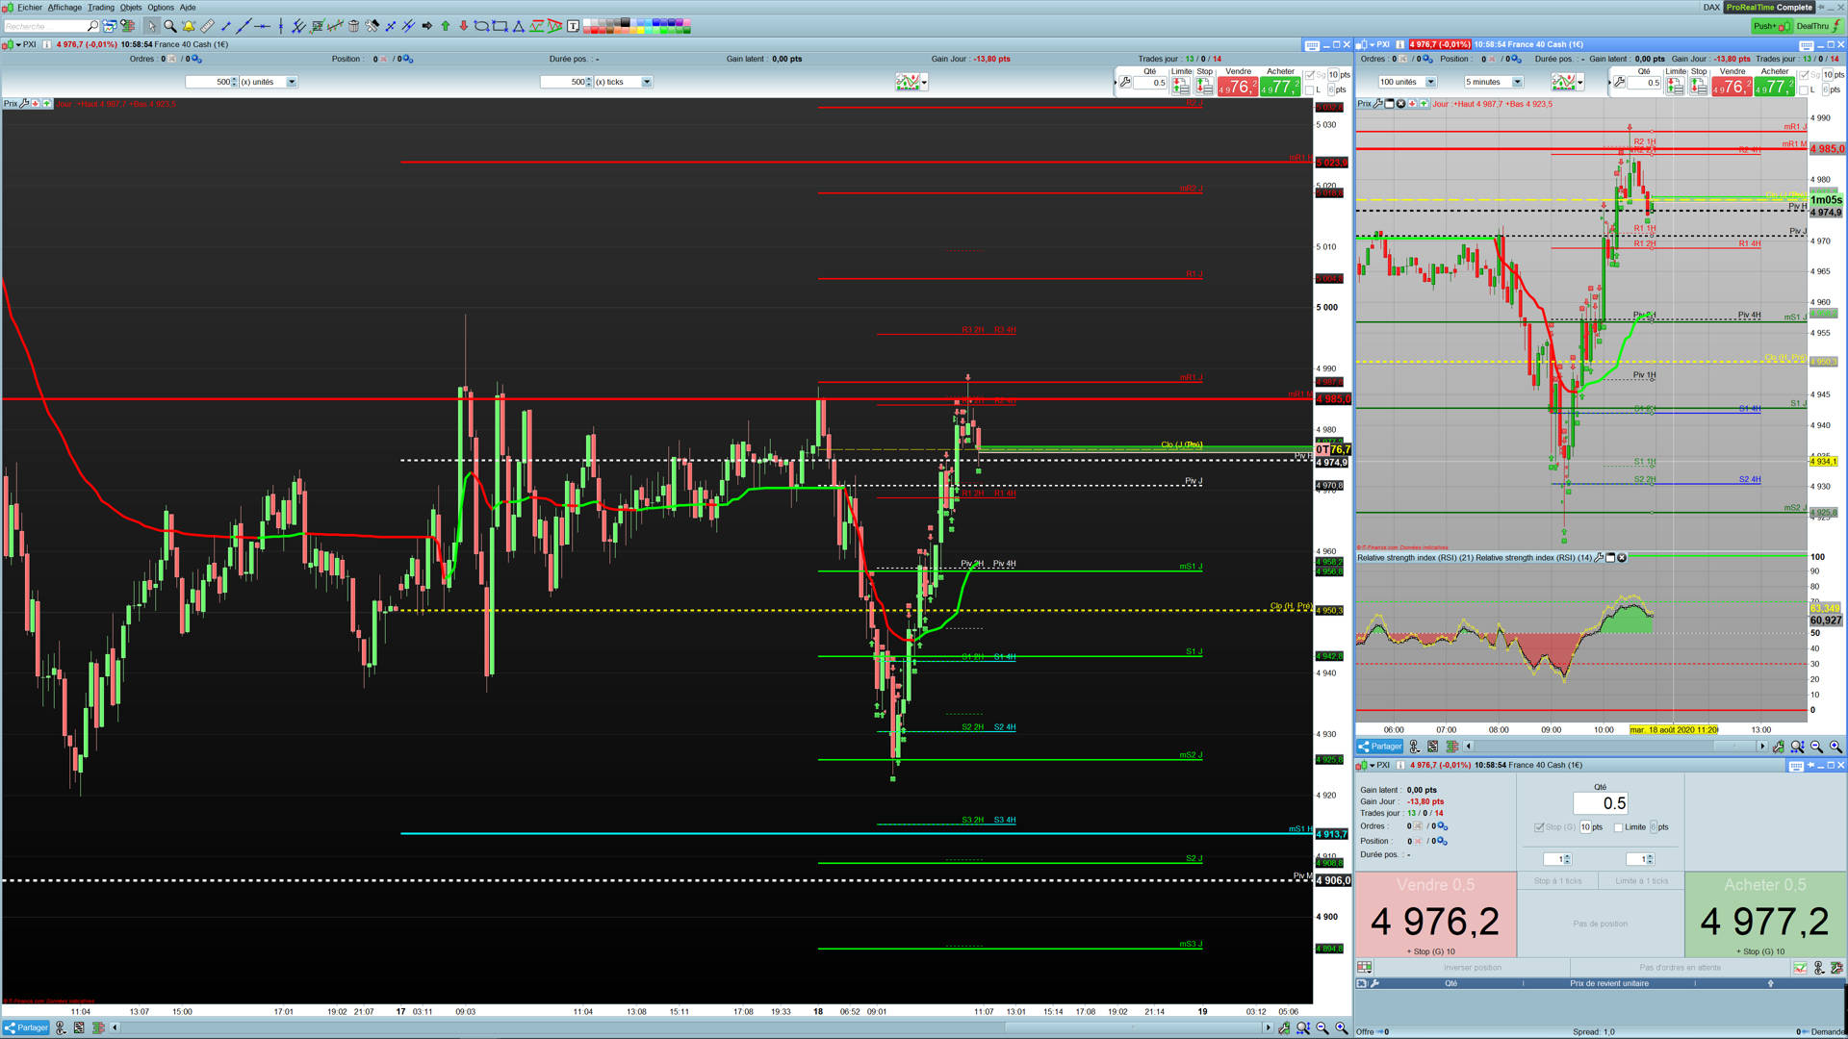
Task: Open the (x) ticks dropdown
Action: click(647, 82)
